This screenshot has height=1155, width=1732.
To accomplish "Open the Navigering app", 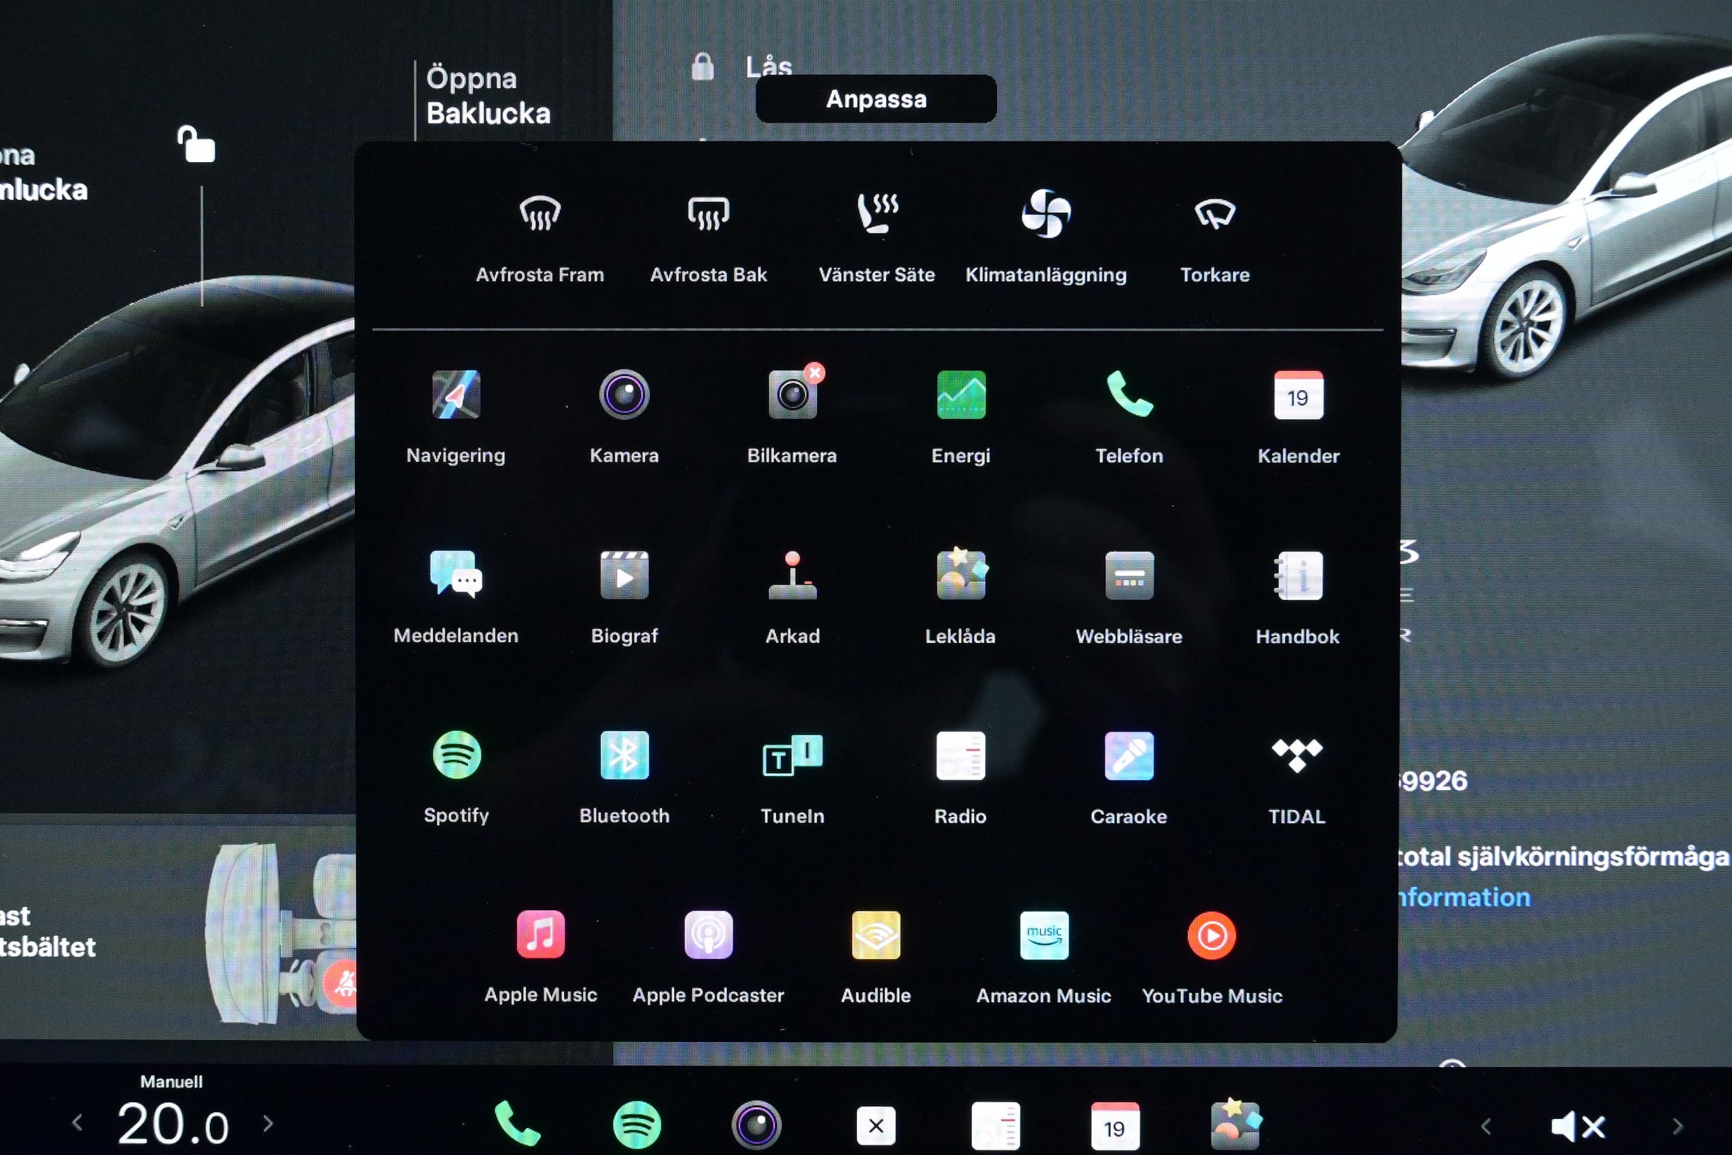I will pyautogui.click(x=456, y=417).
